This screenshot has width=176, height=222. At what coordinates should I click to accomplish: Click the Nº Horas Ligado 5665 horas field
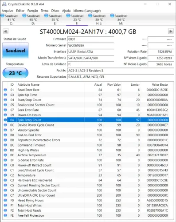coord(161,64)
